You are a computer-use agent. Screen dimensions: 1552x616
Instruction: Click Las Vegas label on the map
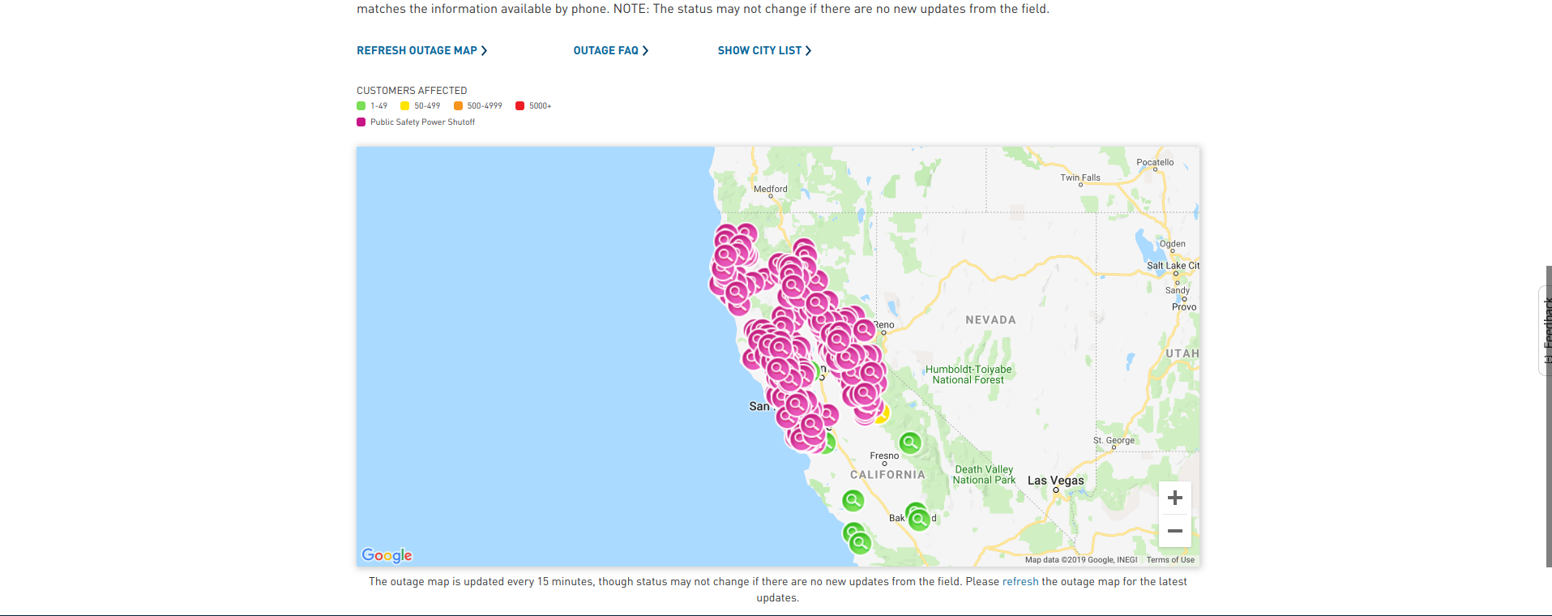[x=1055, y=480]
